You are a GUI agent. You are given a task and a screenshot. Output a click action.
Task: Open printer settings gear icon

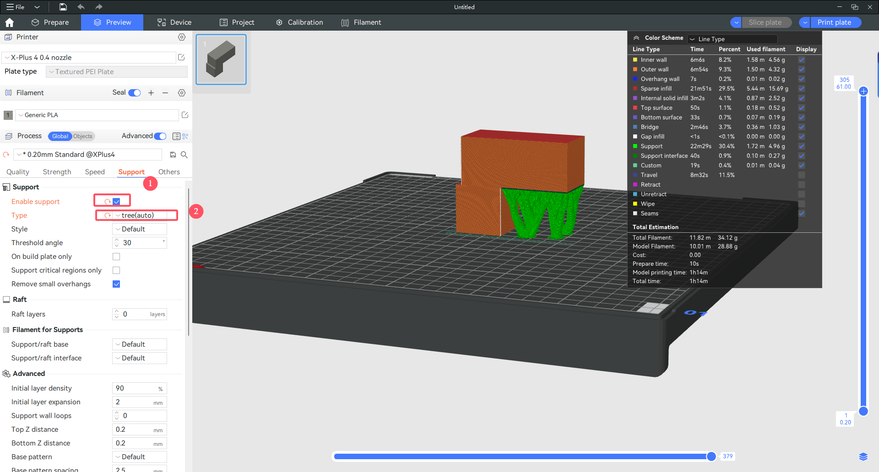(x=182, y=37)
